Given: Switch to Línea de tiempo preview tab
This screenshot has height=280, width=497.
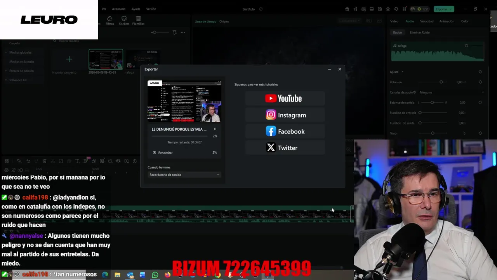Looking at the screenshot, I should tap(205, 21).
